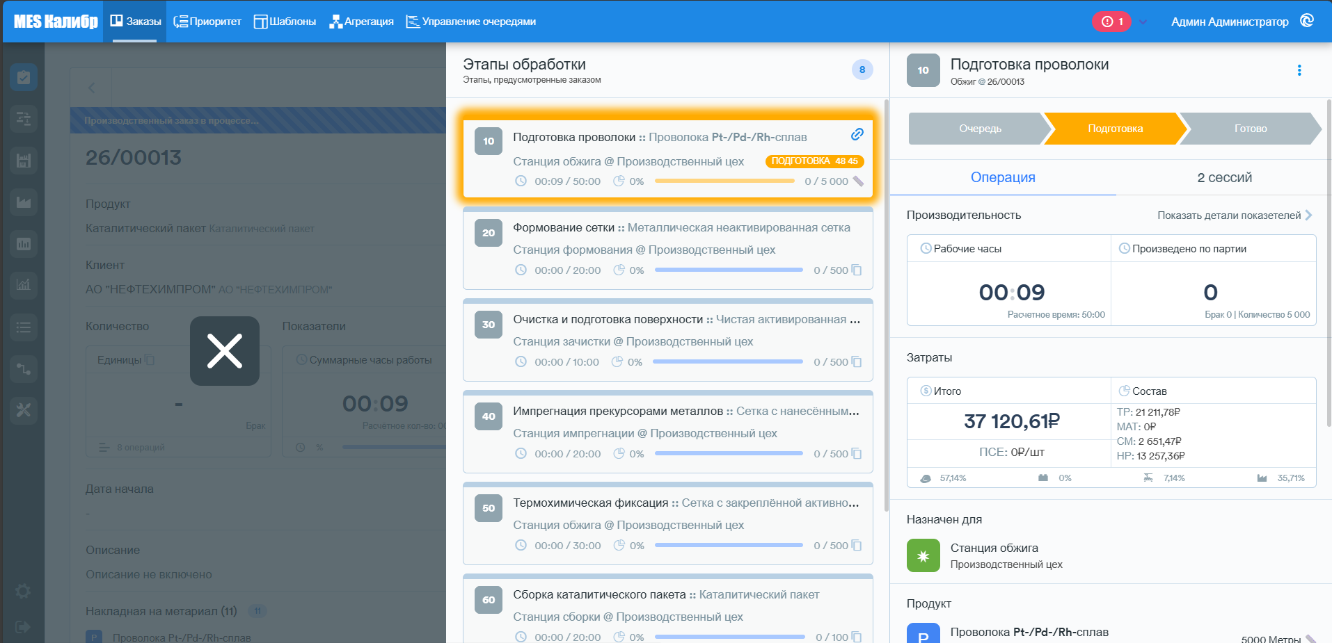Click the list sidebar icon
Image resolution: width=1332 pixels, height=643 pixels.
(x=24, y=327)
